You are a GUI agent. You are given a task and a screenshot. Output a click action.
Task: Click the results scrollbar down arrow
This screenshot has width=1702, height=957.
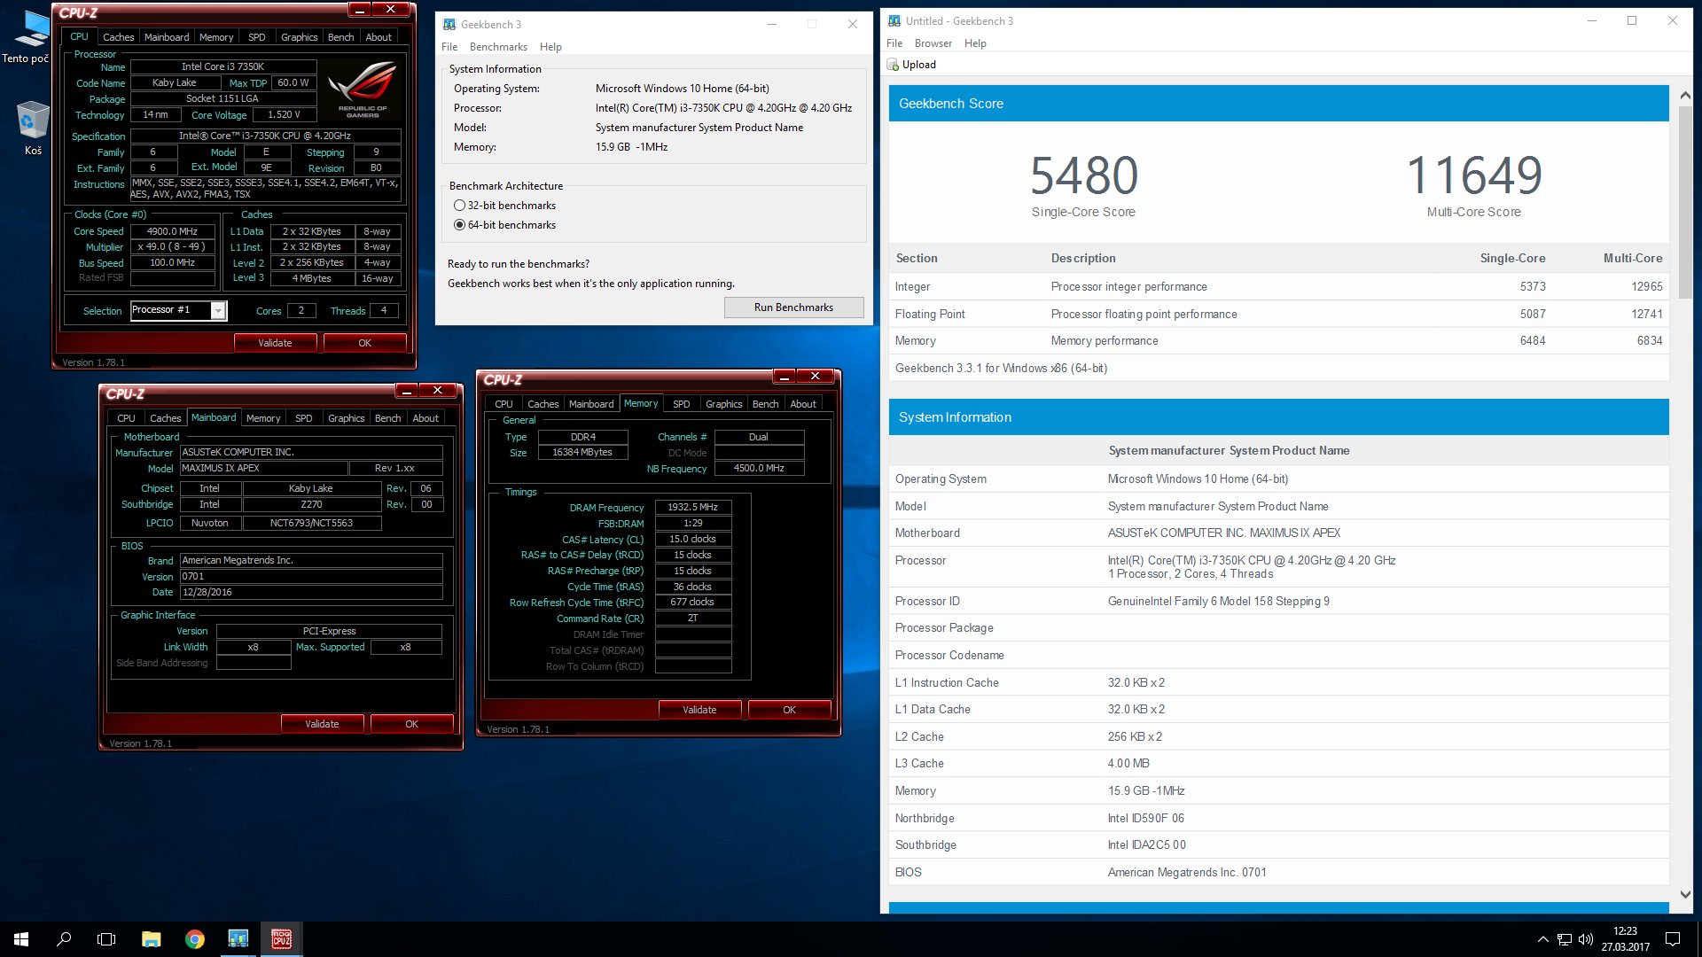[1685, 895]
